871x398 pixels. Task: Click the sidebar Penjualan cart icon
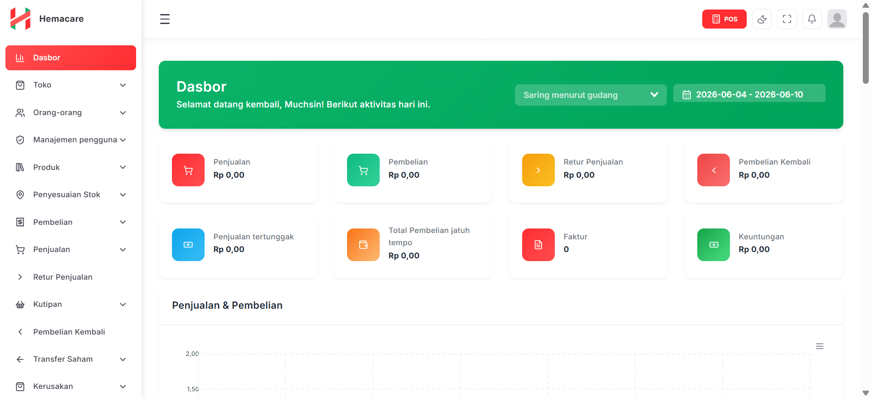tap(20, 250)
